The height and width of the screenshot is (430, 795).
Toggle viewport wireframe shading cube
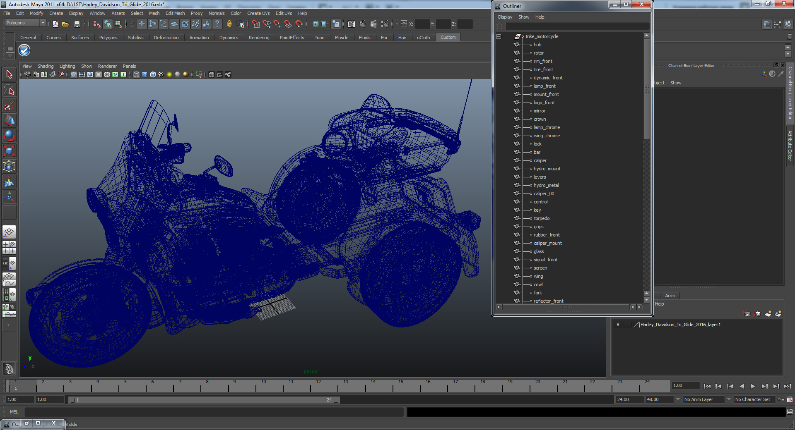(x=136, y=74)
